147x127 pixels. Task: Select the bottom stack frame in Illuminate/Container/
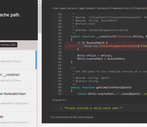click(18, 119)
